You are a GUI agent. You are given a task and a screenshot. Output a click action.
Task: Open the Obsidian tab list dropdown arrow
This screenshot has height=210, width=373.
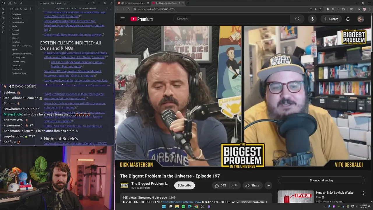(88, 3)
